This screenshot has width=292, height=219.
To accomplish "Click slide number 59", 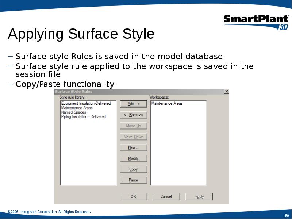I will [x=287, y=216].
